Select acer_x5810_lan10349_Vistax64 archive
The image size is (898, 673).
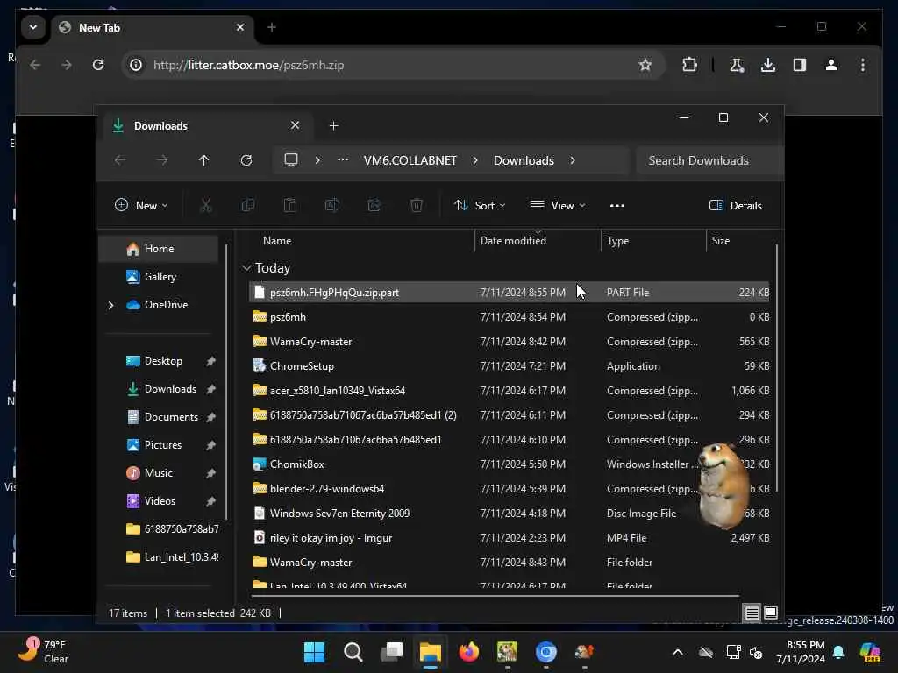(x=510, y=391)
